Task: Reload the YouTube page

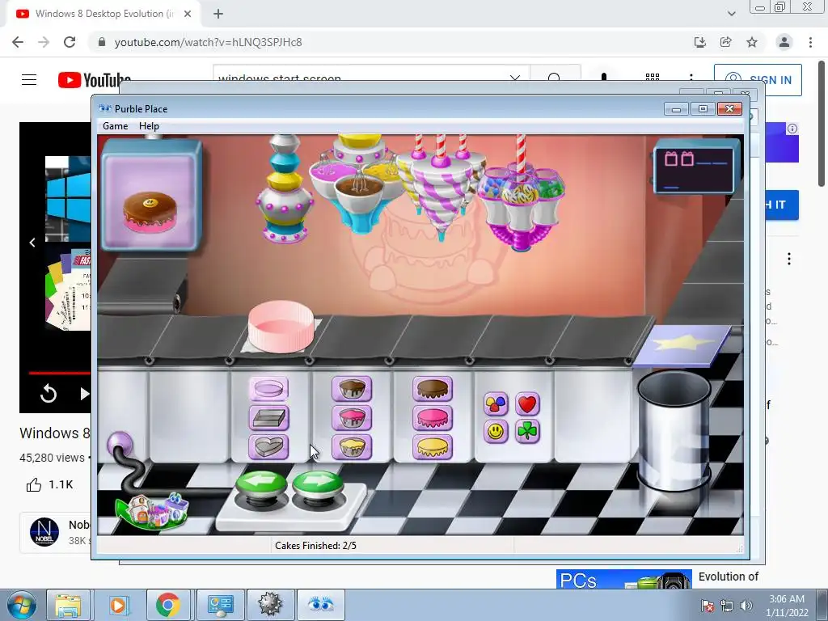Action: pyautogui.click(x=70, y=42)
